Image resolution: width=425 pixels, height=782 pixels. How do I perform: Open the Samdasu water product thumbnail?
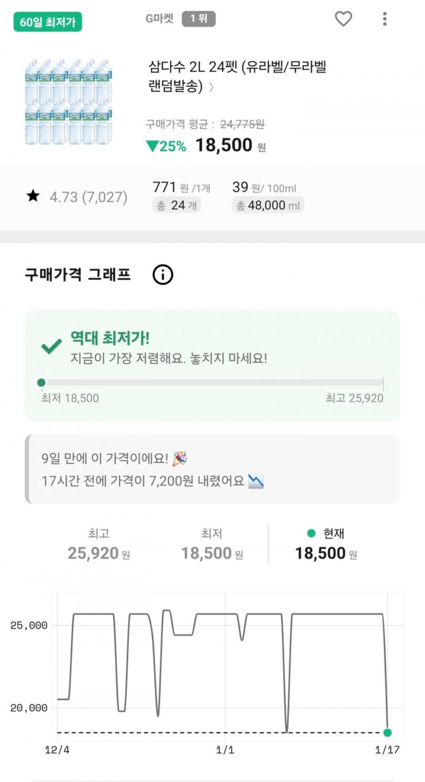pyautogui.click(x=68, y=101)
